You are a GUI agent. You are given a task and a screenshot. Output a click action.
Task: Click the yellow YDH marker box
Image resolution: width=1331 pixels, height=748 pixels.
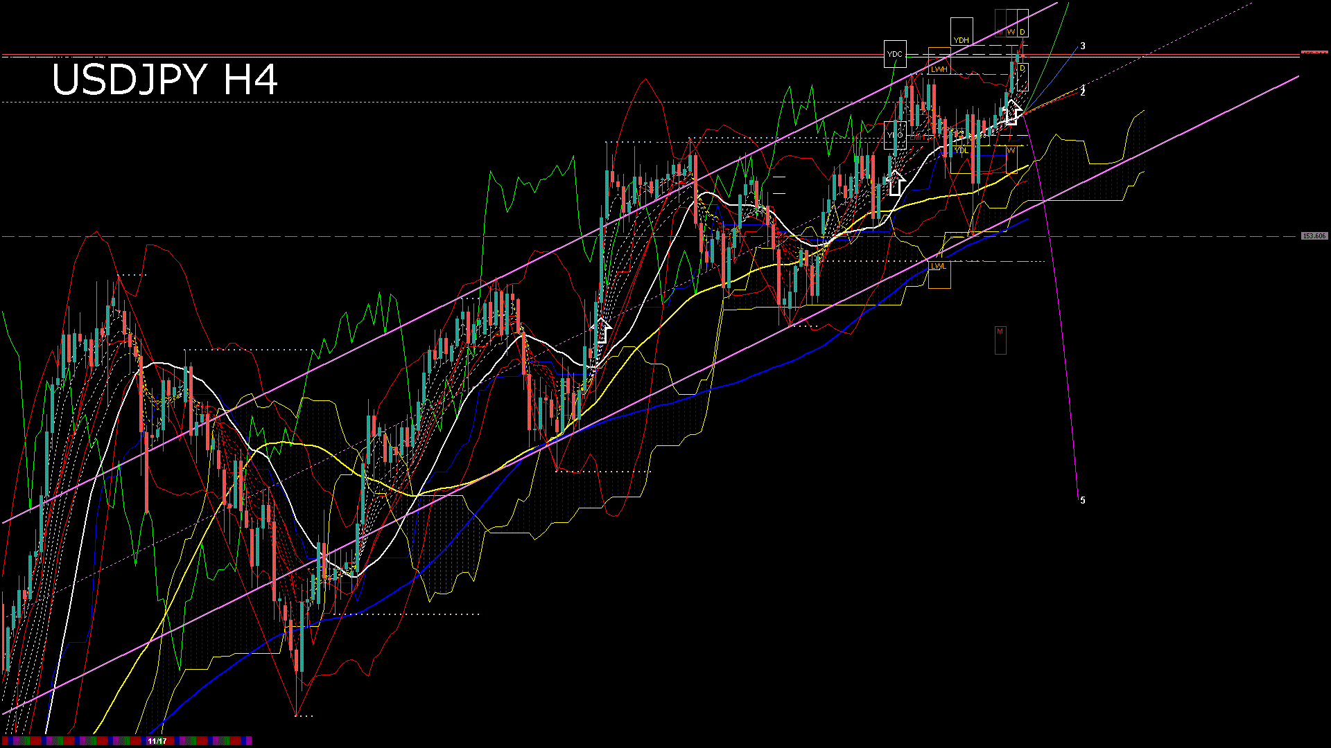pos(962,40)
